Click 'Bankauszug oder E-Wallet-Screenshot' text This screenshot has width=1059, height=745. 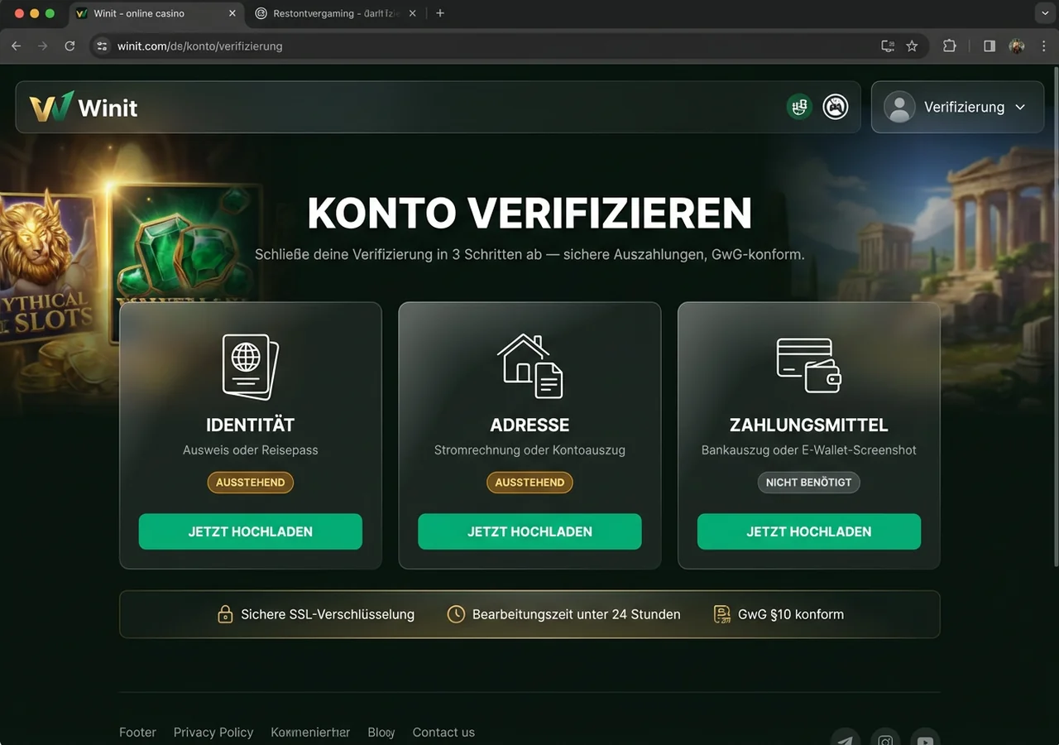808,450
